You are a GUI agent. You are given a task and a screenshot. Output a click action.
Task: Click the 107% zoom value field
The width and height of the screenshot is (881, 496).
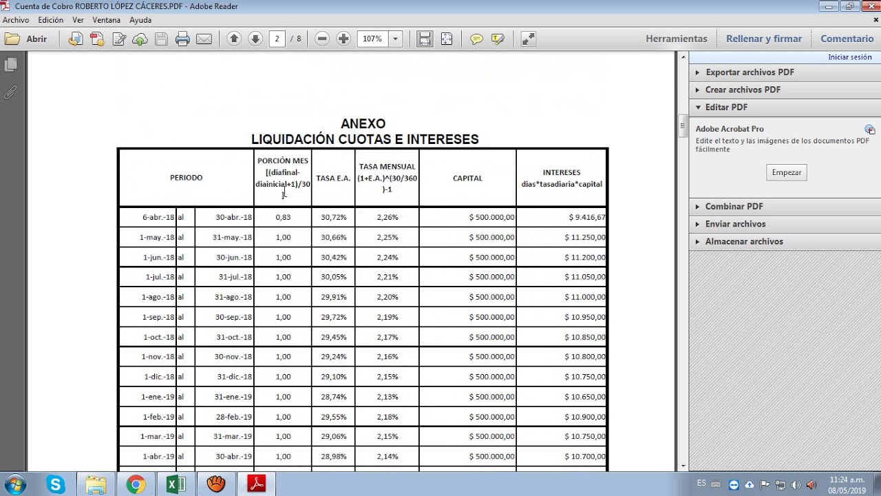372,39
